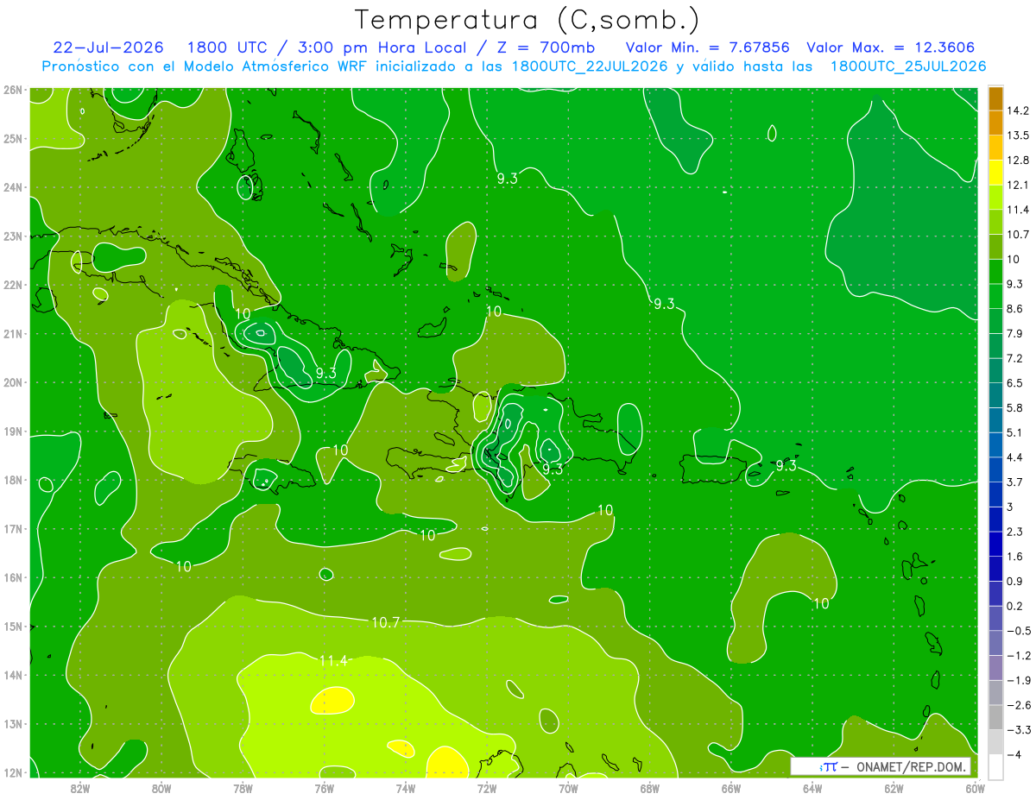
Task: Click the "74W" longitude axis label
Action: 406,788
